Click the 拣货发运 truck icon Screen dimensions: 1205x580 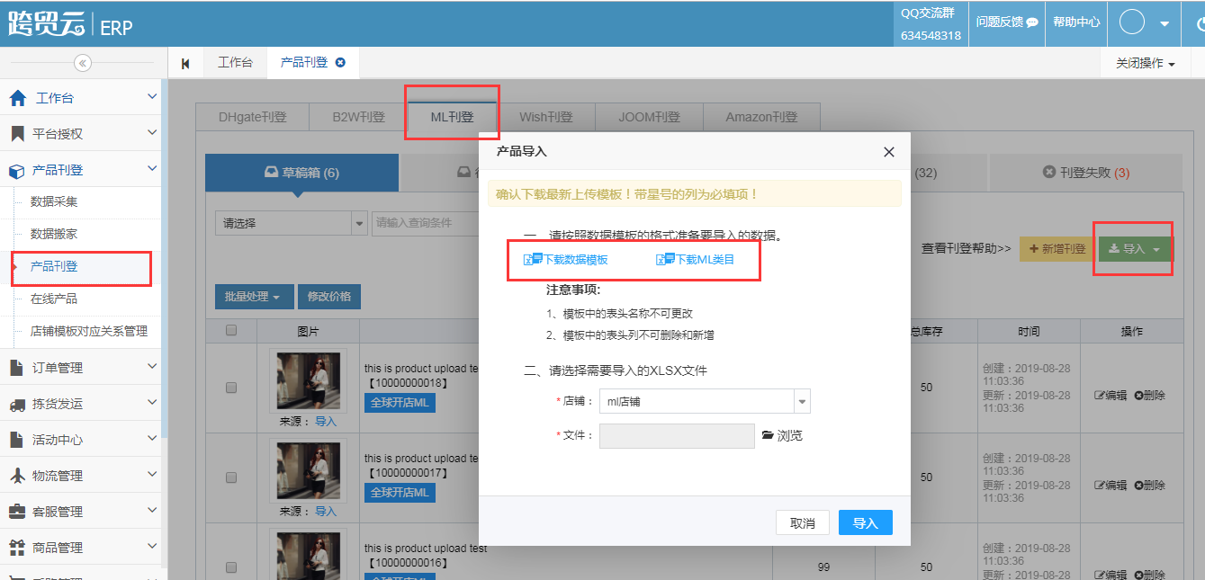[17, 404]
